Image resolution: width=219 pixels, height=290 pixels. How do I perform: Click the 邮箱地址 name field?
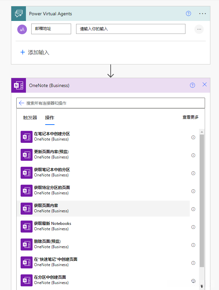(x=51, y=29)
